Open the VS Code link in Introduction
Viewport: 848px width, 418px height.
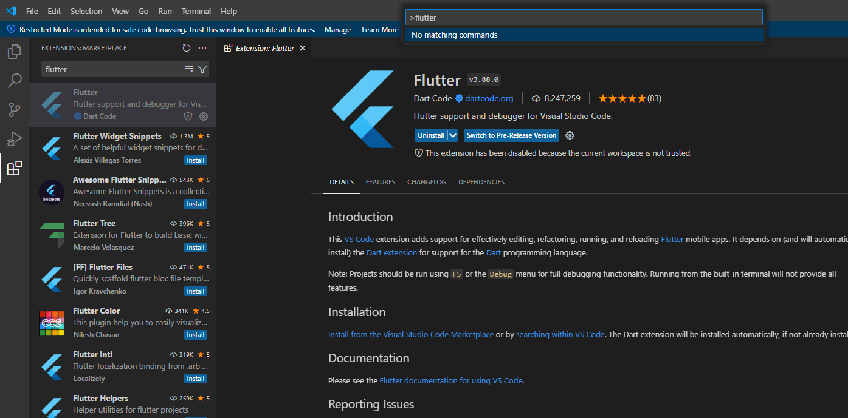point(359,239)
